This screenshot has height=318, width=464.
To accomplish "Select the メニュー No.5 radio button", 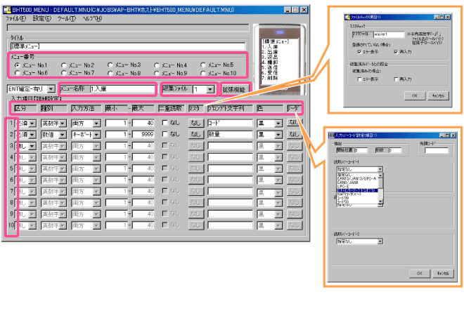I will 203,65.
